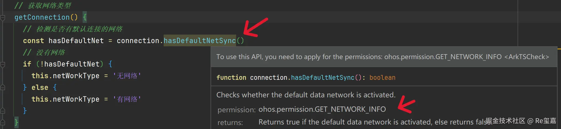
Task: Click the '有网络' string literal
Action: [127, 99]
